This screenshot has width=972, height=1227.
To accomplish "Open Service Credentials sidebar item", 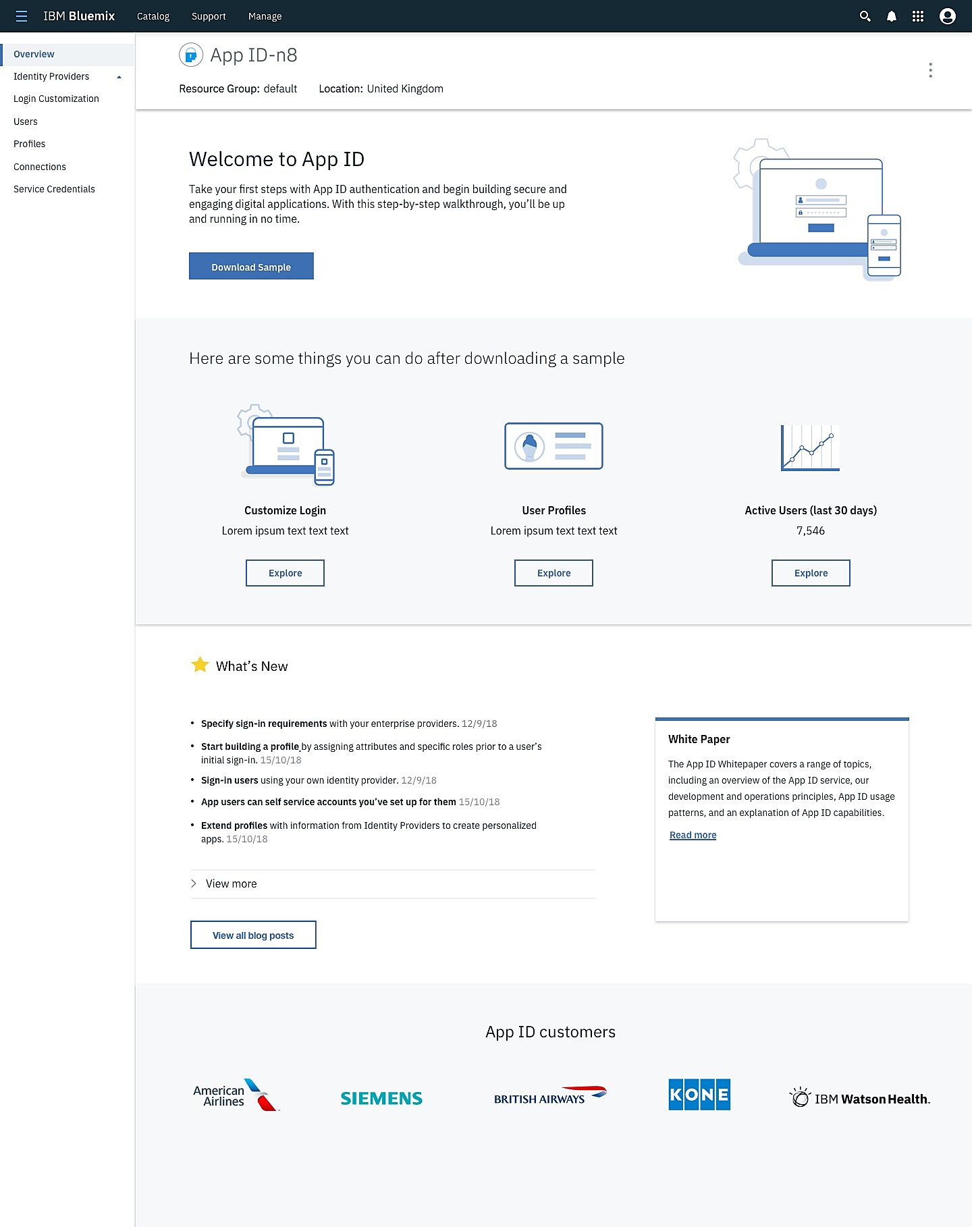I will coord(54,189).
